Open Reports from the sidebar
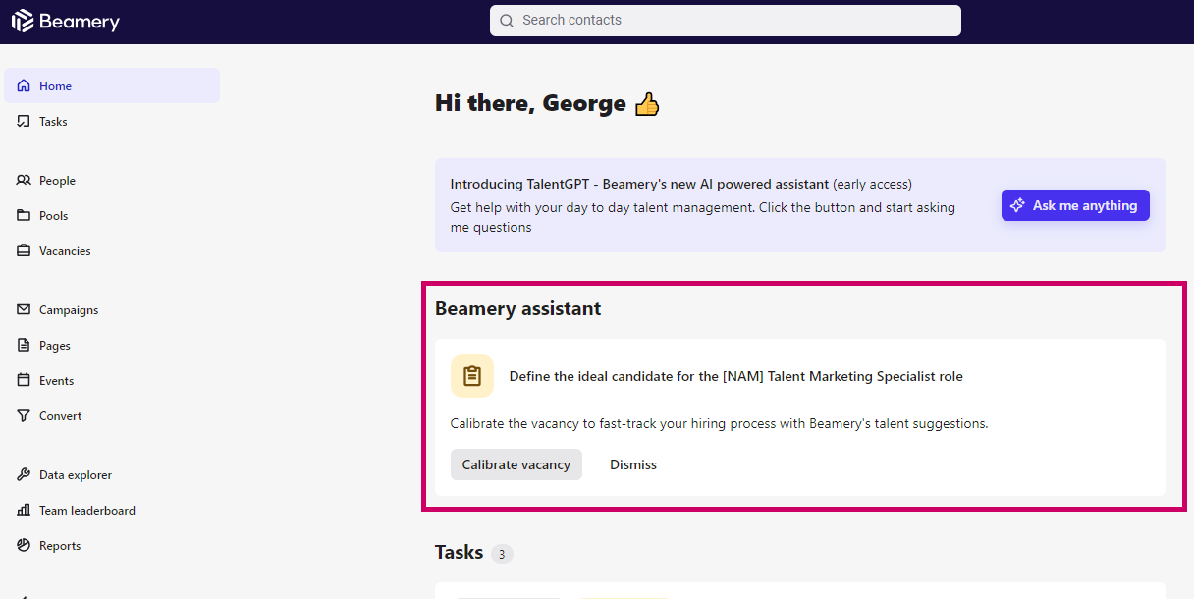The image size is (1194, 599). [112, 546]
